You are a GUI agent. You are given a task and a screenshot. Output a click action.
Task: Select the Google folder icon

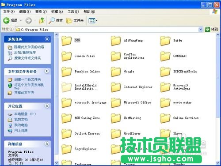(x=116, y=72)
